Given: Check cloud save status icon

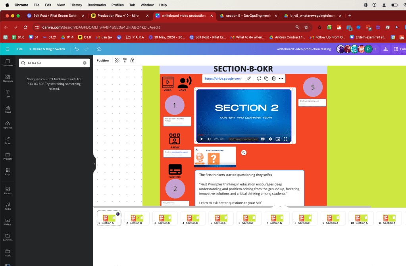Looking at the screenshot, I should pos(99,49).
